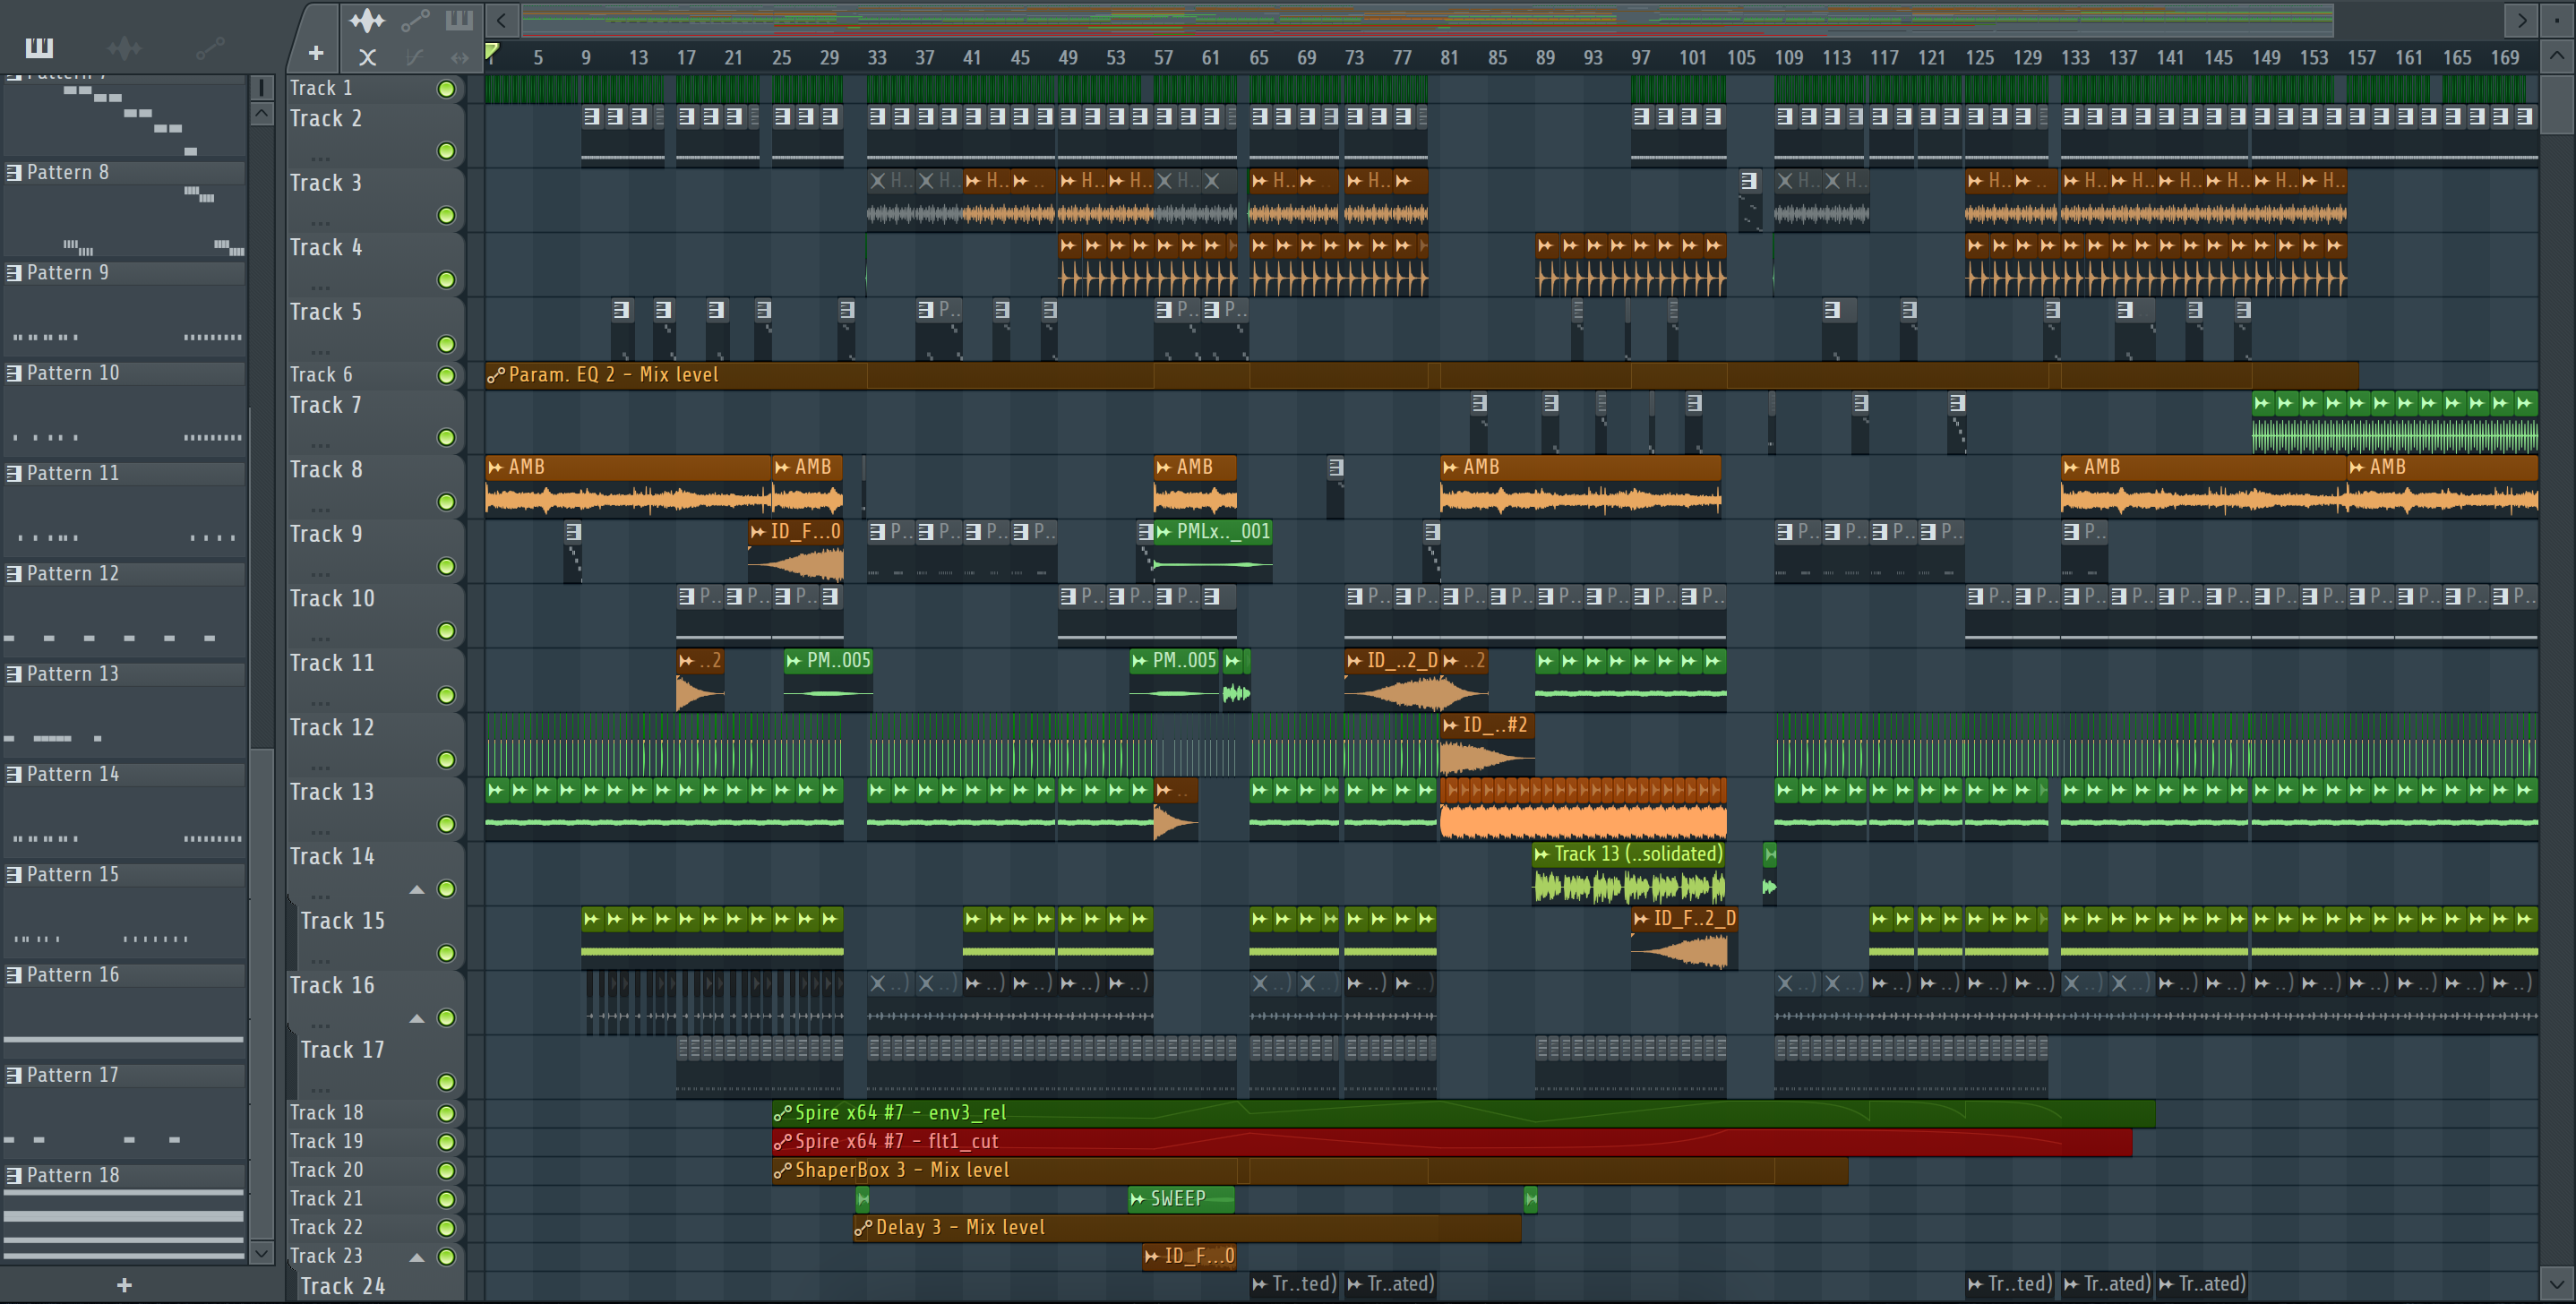Image resolution: width=2576 pixels, height=1304 pixels.
Task: Select the Pattern 8 icon in picker
Action: (x=14, y=172)
